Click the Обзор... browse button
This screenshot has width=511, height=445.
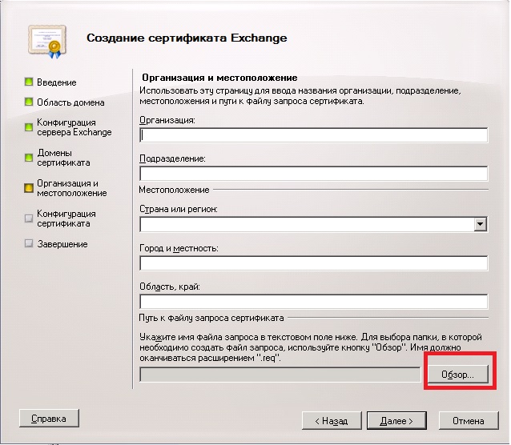click(458, 375)
